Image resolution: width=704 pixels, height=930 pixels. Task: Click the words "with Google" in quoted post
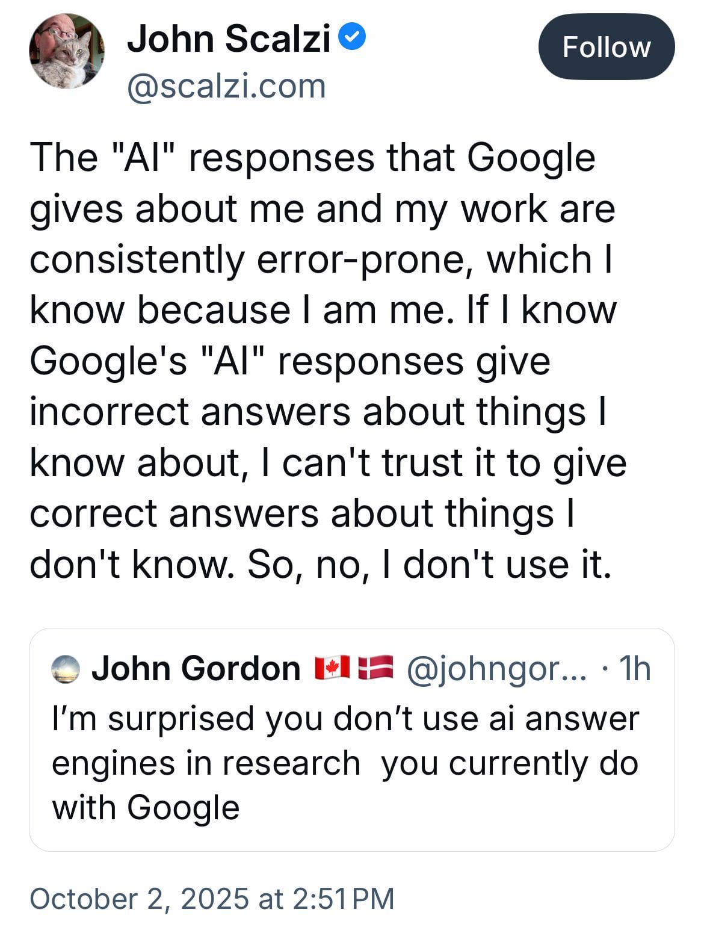click(x=146, y=807)
